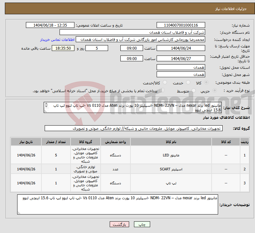This screenshot has height=233, width=255.
Task: Select the خدمت radio button
Action: pos(188,82)
